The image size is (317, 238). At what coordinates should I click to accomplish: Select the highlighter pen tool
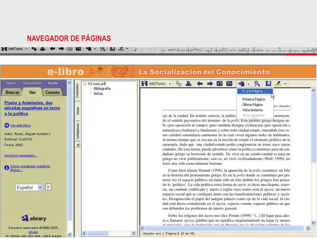[x=278, y=84]
